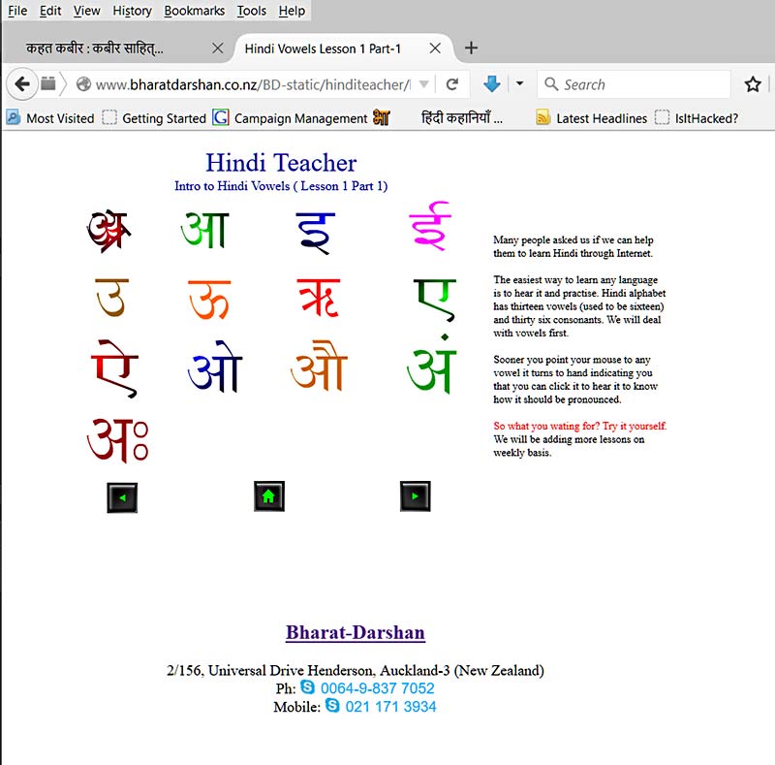This screenshot has width=775, height=765.
Task: Select the green home icon below the vowels
Action: pyautogui.click(x=268, y=495)
